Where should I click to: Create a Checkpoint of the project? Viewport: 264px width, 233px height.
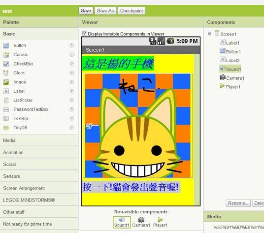click(132, 11)
